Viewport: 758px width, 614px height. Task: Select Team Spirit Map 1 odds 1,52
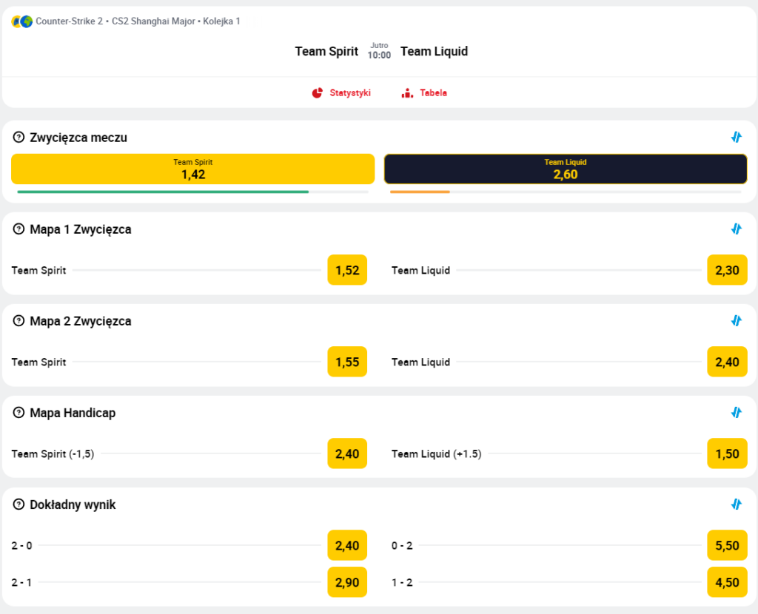pyautogui.click(x=347, y=270)
